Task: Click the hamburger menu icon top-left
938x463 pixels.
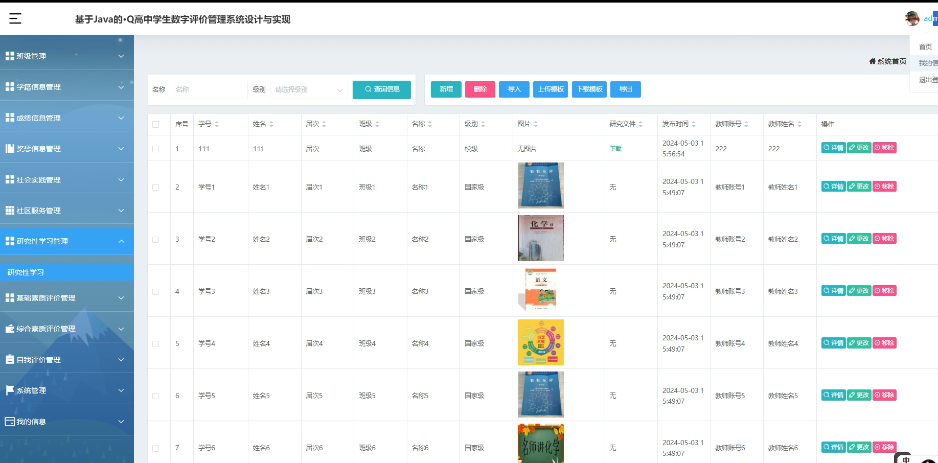Action: (x=15, y=18)
